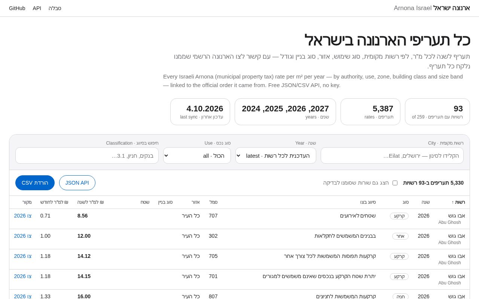Click the קרקע tag in the code 705 row
This screenshot has width=479, height=299.
pos(399,256)
